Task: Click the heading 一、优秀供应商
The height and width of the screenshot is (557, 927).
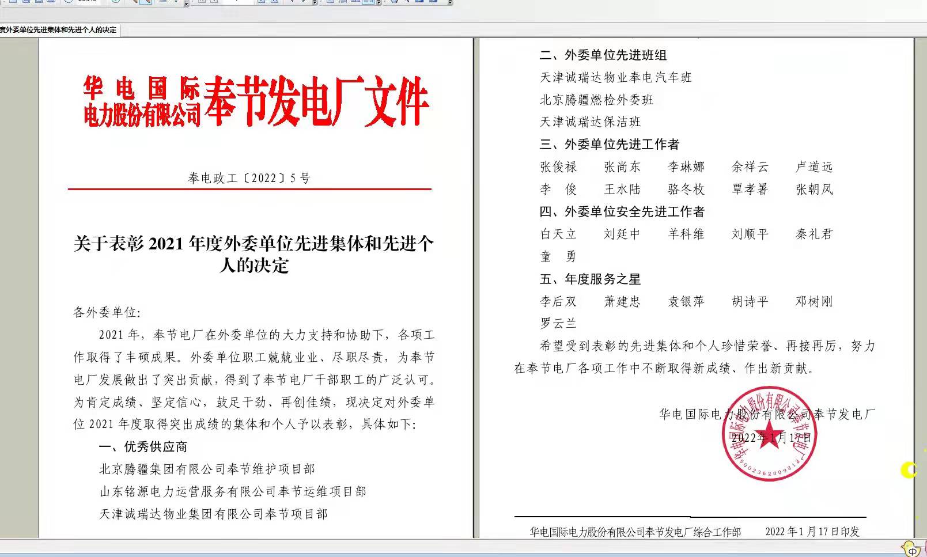Action: 143,446
